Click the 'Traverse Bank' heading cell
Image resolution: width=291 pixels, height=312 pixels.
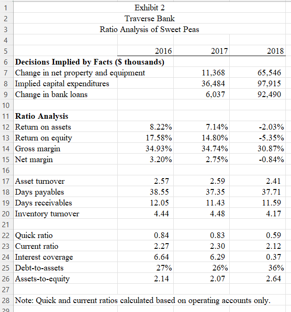point(149,18)
